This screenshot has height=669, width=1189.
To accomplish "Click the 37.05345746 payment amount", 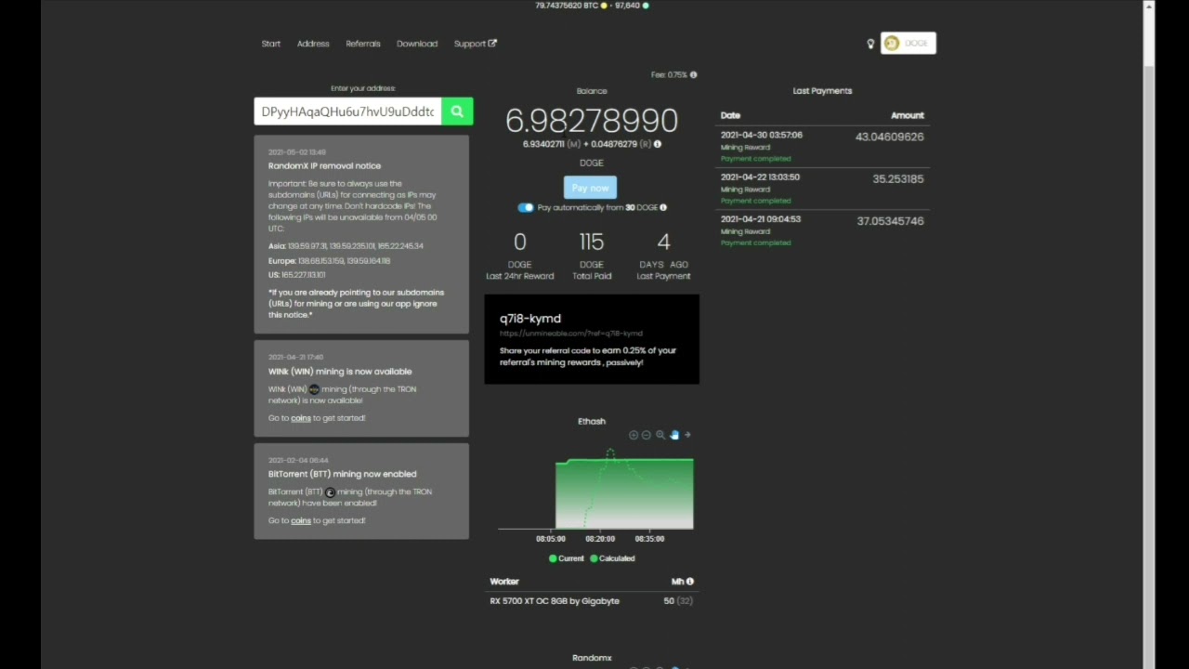I will point(890,221).
